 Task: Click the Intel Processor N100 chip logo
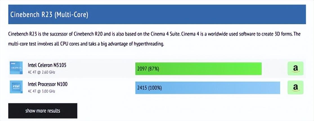tap(16, 87)
